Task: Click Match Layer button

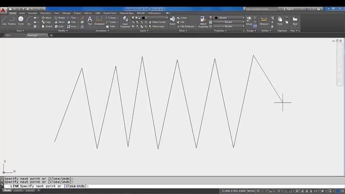Action: coord(157,26)
